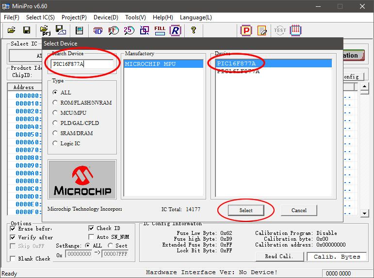Click the edit notes pencil icon

[262, 31]
